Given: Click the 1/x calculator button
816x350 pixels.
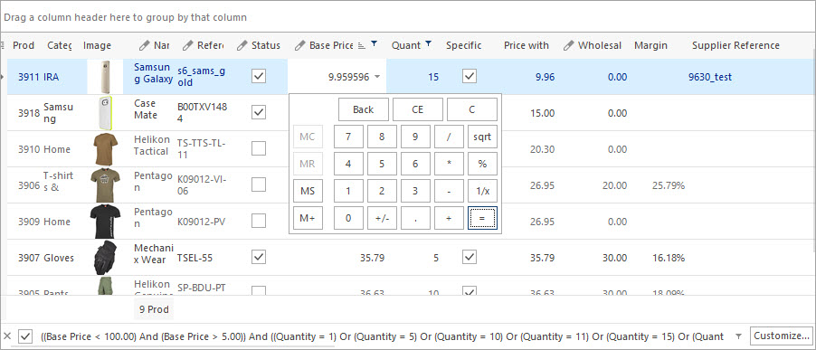Looking at the screenshot, I should [482, 191].
